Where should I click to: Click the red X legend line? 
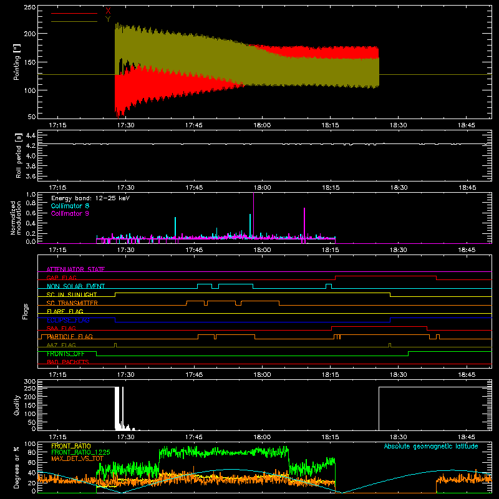click(x=74, y=13)
